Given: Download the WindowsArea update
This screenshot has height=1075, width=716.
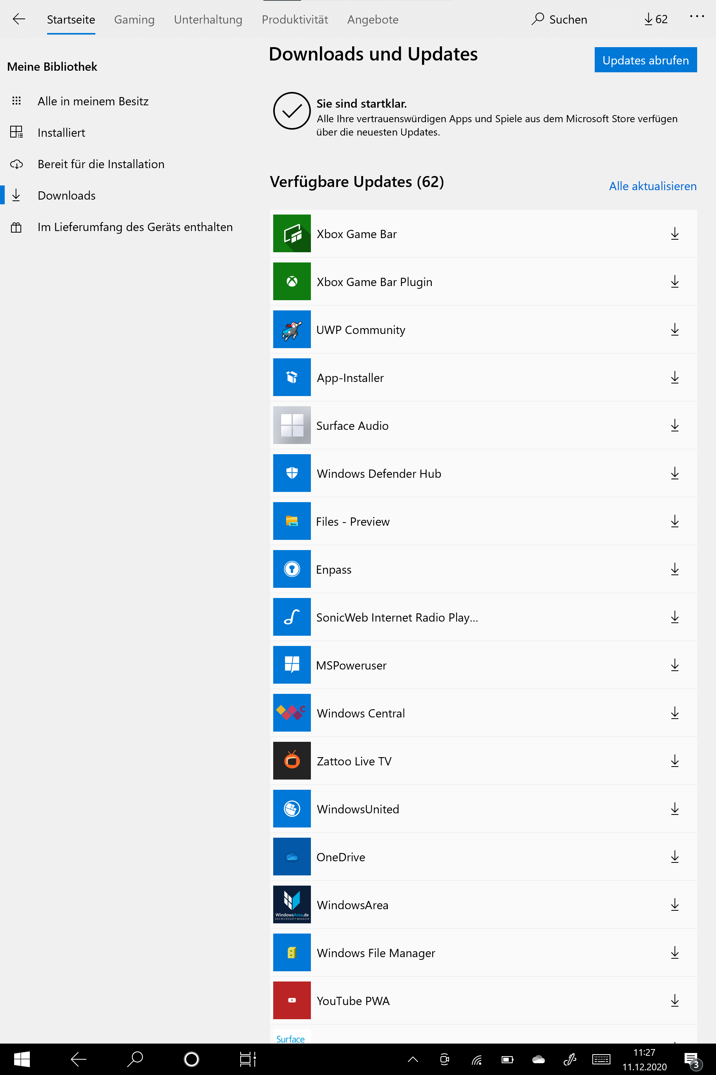Looking at the screenshot, I should pos(674,904).
